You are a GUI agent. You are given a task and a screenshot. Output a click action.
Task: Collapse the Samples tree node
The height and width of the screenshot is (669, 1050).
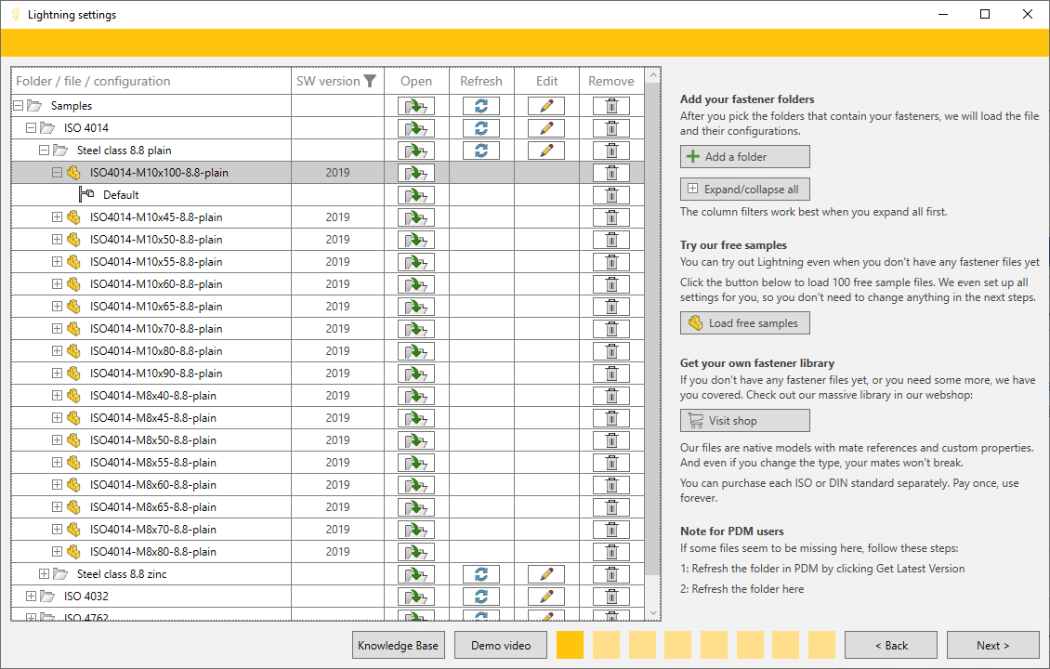[x=17, y=105]
